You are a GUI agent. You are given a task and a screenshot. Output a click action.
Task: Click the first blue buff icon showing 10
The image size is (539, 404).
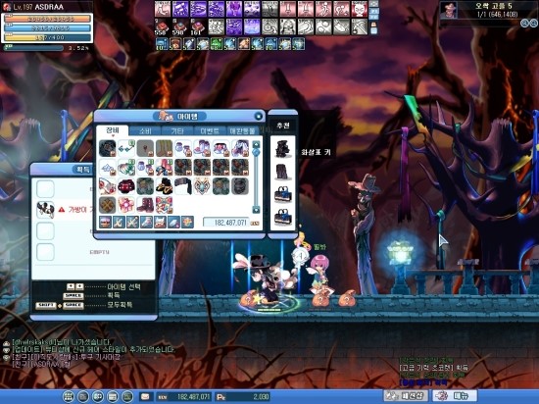click(x=162, y=44)
